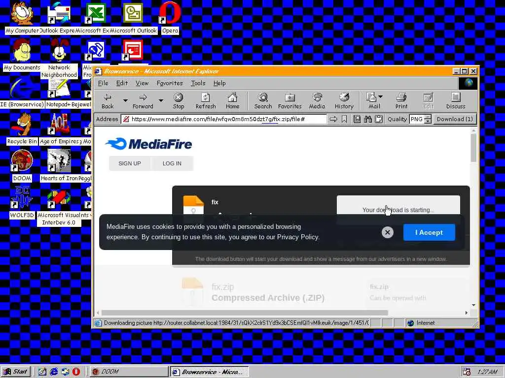The height and width of the screenshot is (378, 505).
Task: Click the binoculars find icon
Action: click(368, 119)
